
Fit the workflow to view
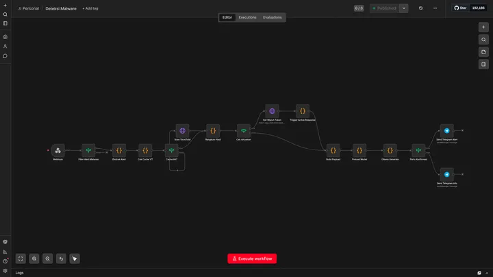click(x=21, y=258)
